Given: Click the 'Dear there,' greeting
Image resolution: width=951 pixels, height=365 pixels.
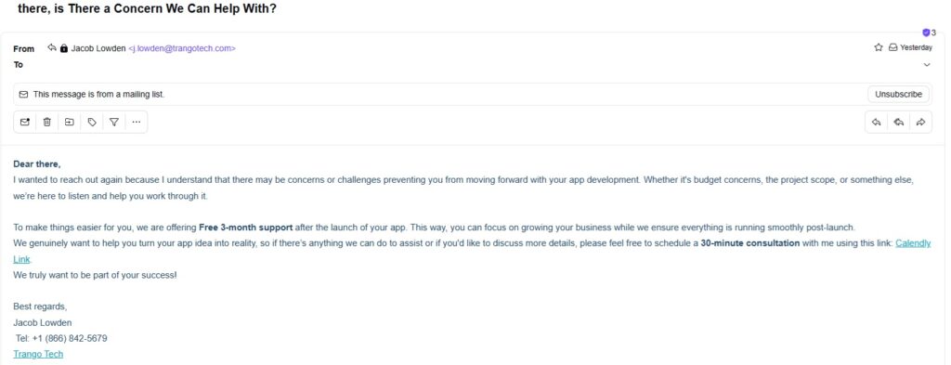Looking at the screenshot, I should [37, 164].
